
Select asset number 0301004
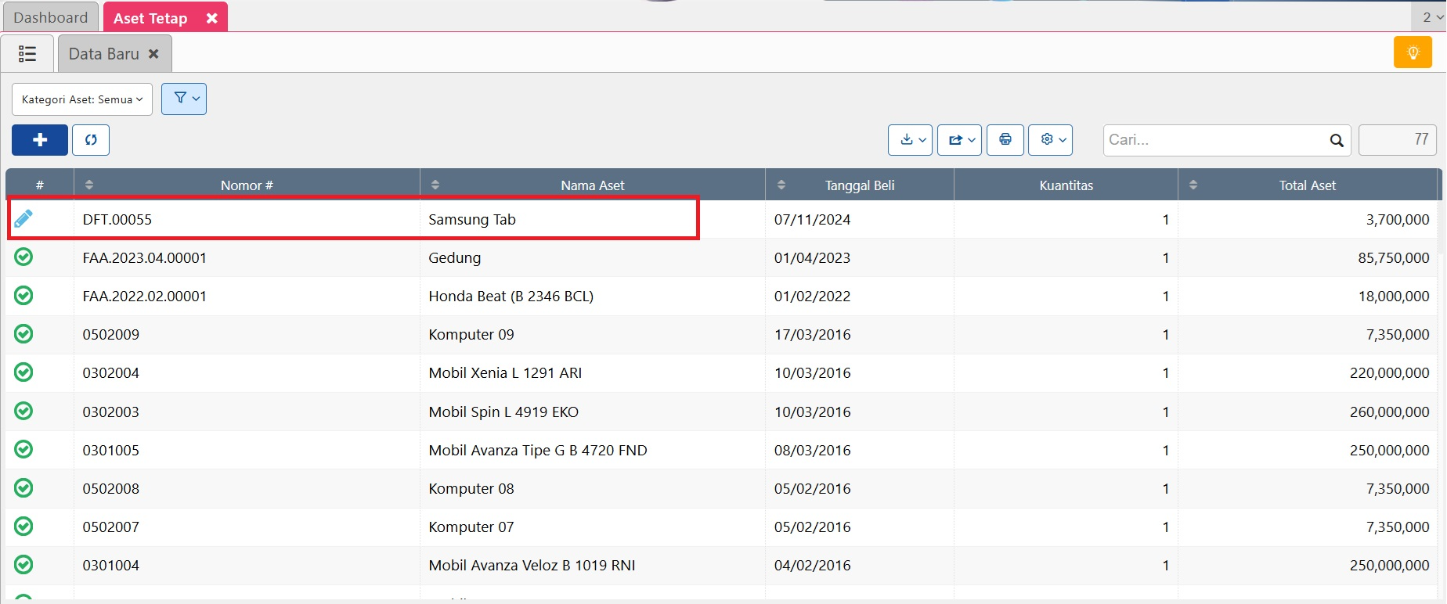(111, 566)
